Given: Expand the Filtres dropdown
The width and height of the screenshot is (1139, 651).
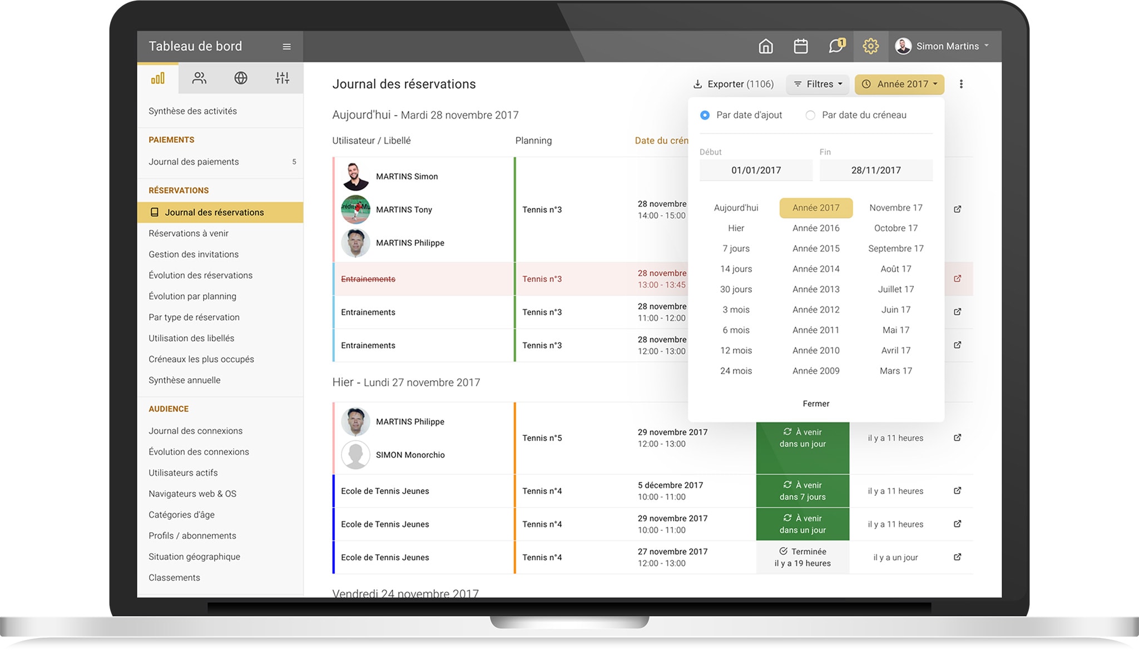Looking at the screenshot, I should coord(818,84).
